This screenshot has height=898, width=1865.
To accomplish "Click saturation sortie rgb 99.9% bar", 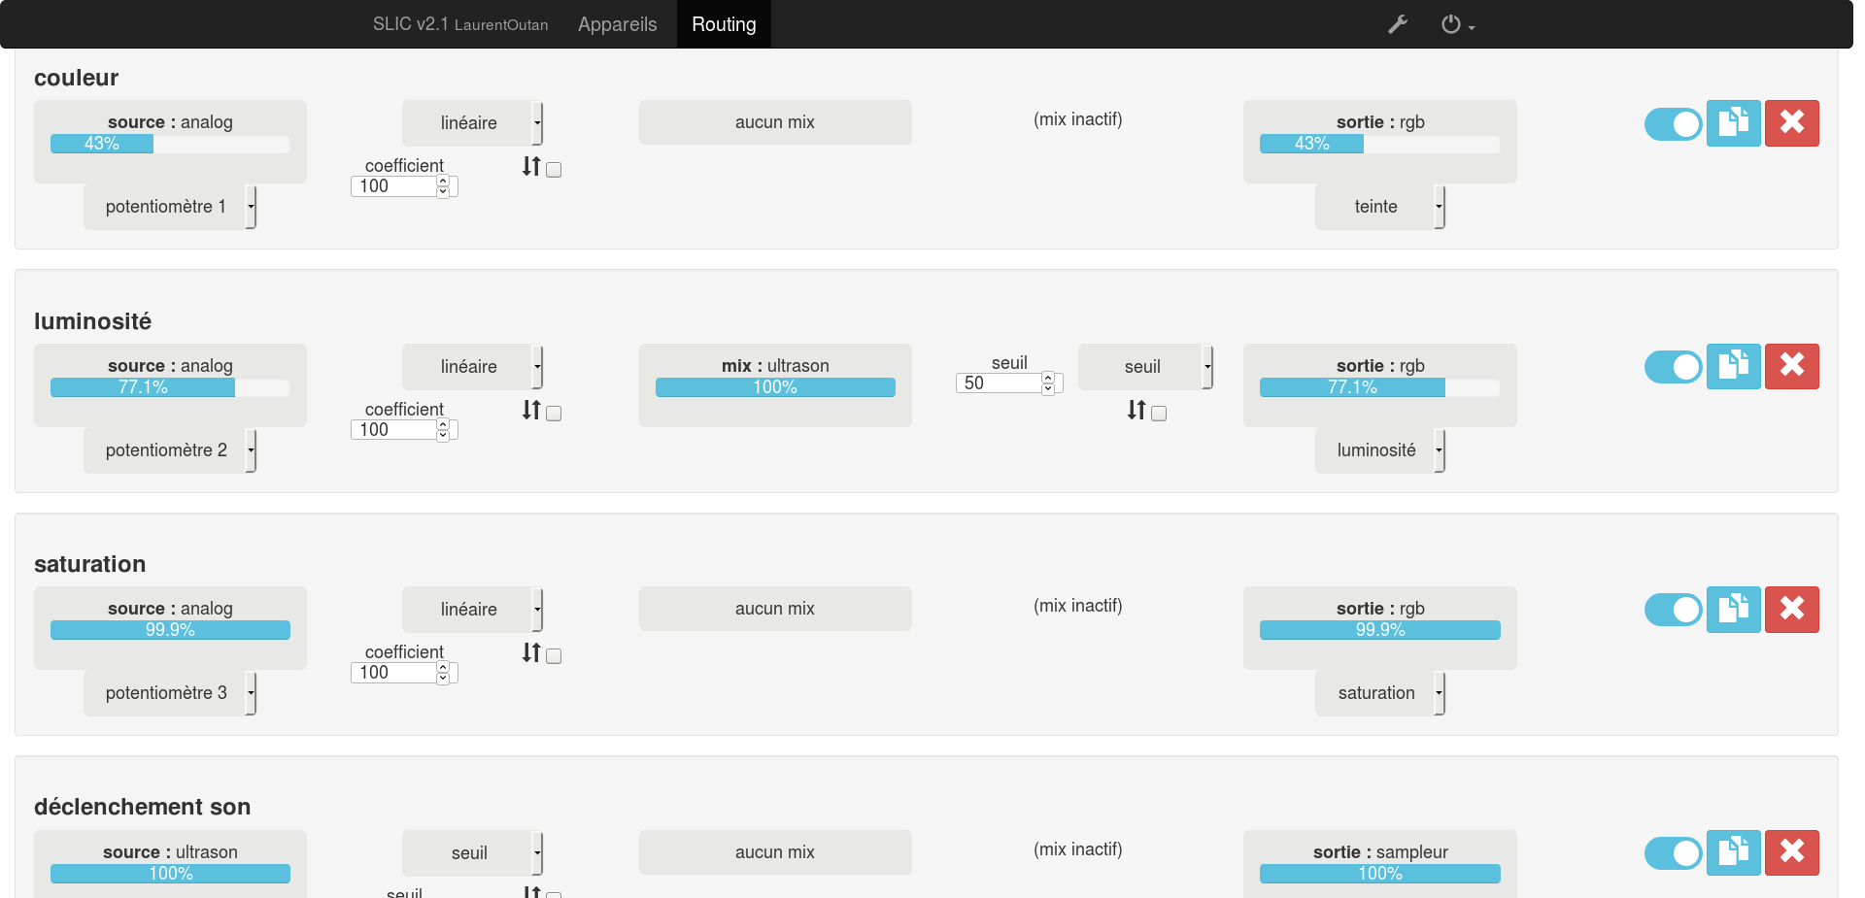I will [x=1380, y=630].
